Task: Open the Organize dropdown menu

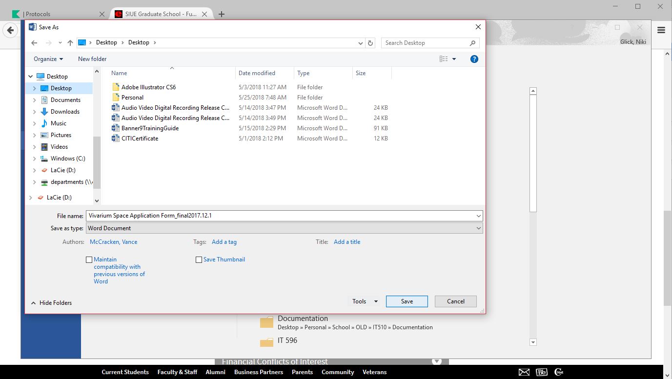Action: point(48,59)
